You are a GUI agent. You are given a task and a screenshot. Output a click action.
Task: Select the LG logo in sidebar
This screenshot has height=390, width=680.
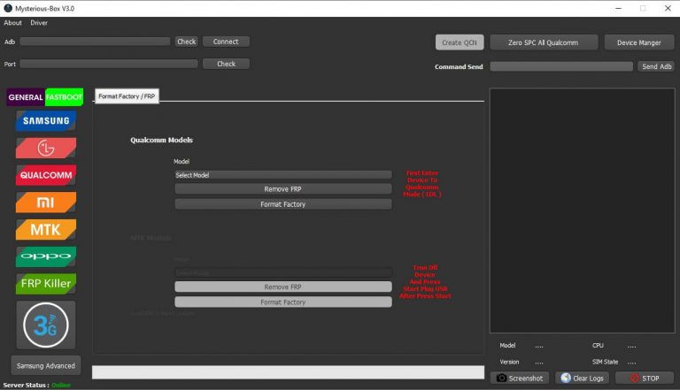[x=46, y=148]
